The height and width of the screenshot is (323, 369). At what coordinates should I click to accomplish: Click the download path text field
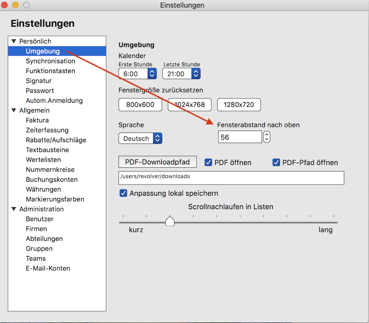click(x=231, y=178)
